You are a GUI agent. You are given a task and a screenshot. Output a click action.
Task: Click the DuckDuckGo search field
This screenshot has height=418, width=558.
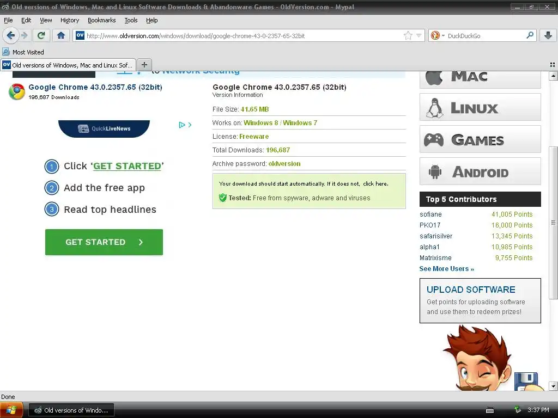pos(486,35)
